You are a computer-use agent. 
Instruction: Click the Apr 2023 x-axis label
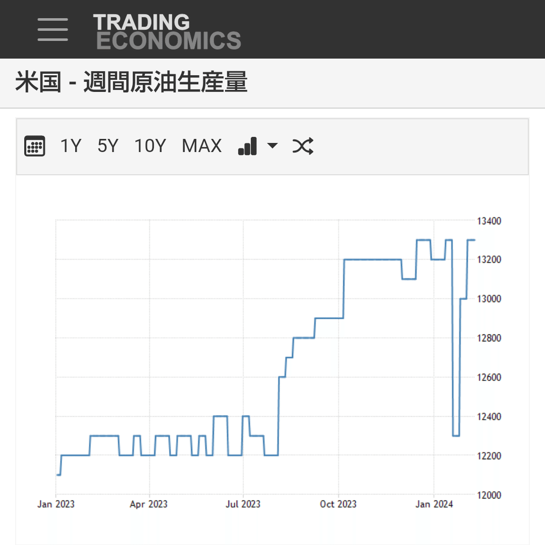149,504
